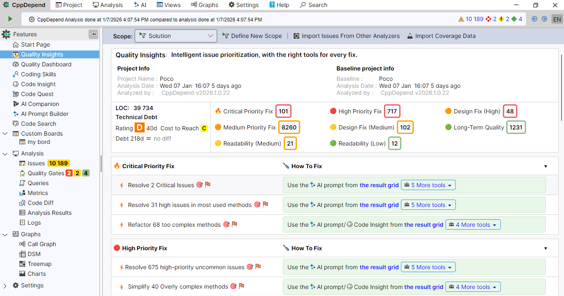Open the 5 More tools dropdown for critical issues

(428, 185)
